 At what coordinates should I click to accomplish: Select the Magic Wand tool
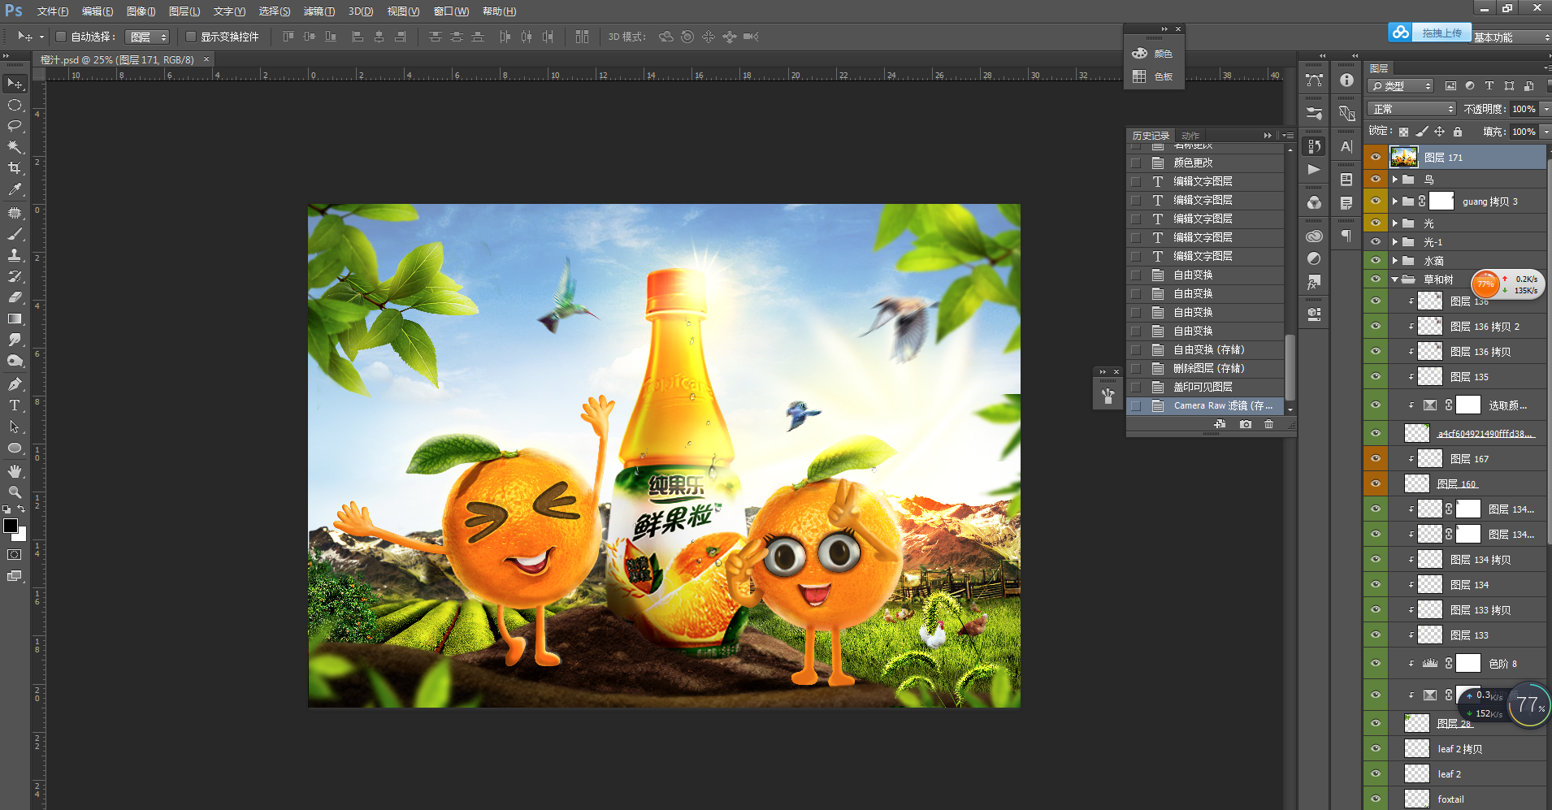(x=15, y=147)
